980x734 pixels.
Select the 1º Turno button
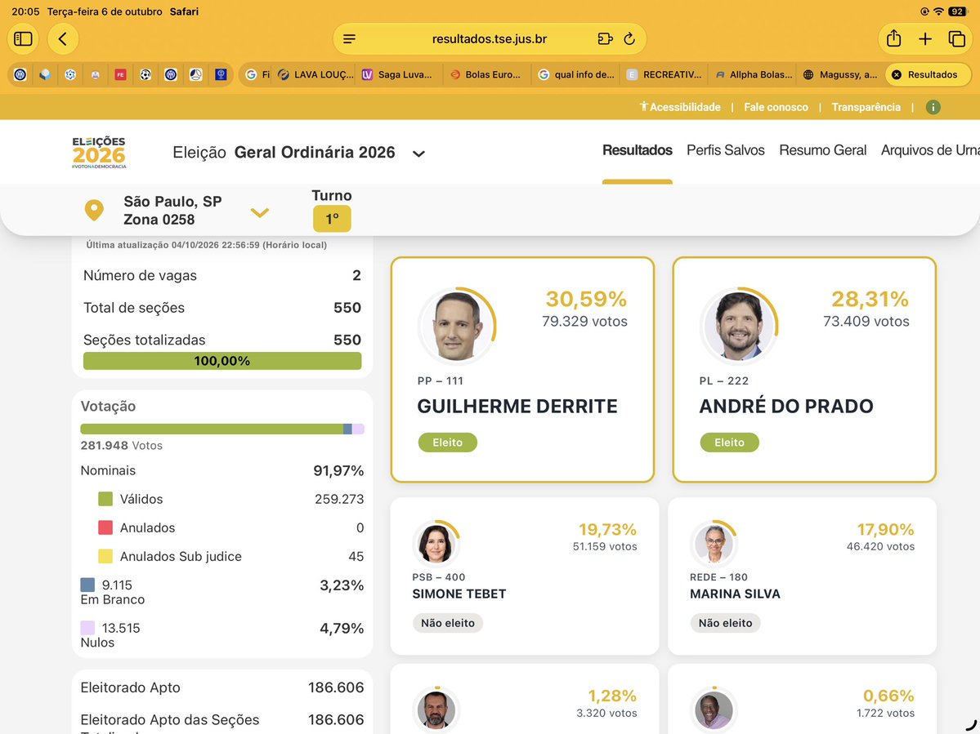tap(332, 219)
